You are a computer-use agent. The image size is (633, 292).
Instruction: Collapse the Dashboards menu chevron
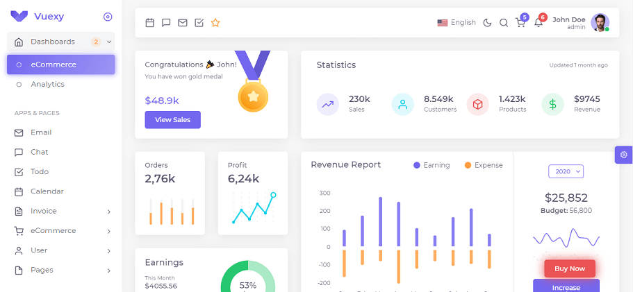pos(109,42)
